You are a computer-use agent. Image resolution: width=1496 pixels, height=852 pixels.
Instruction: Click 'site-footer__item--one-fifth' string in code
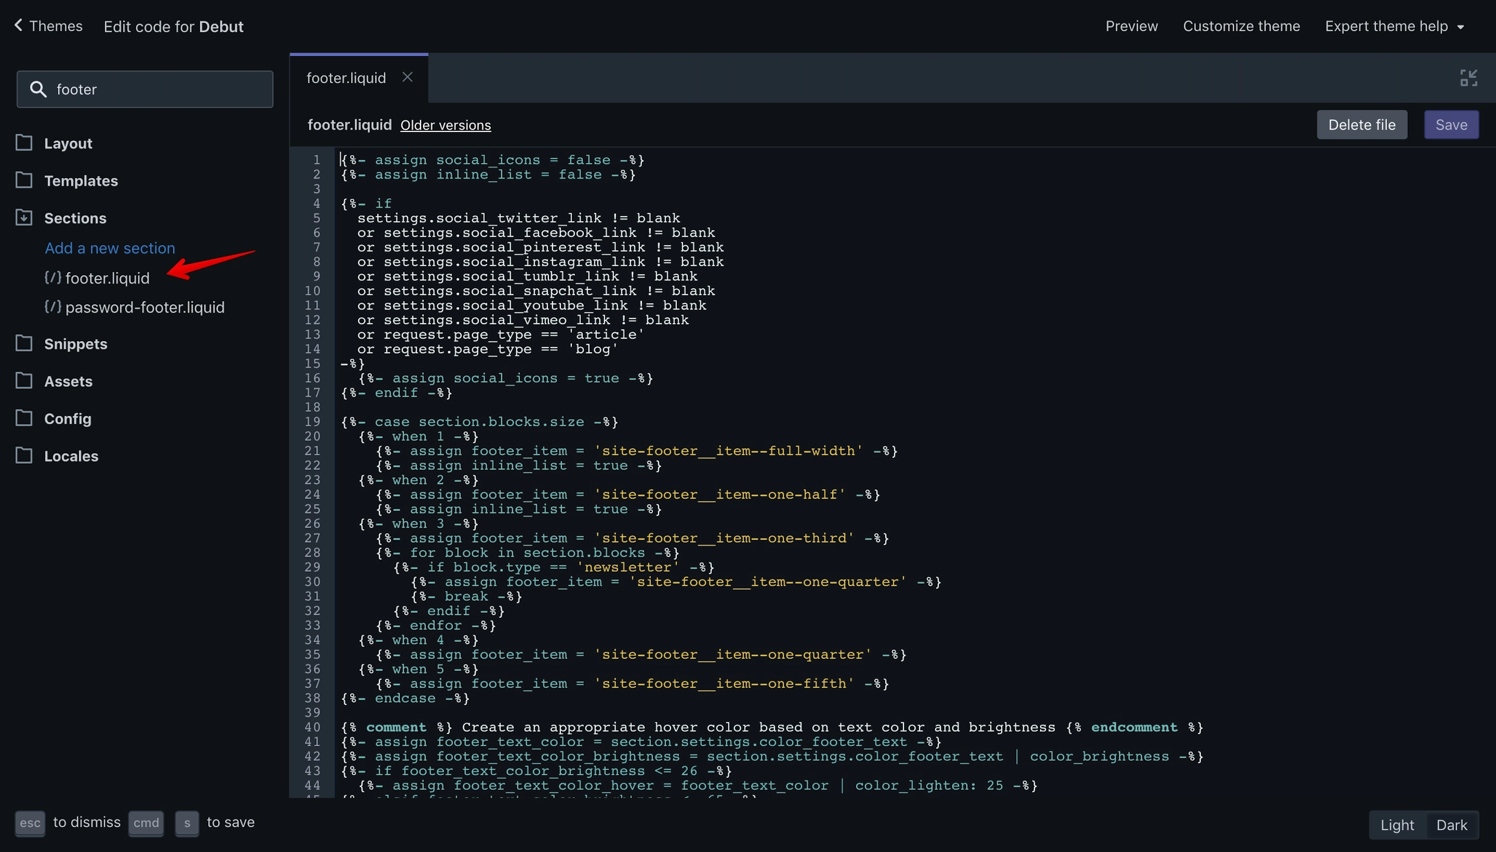coord(724,683)
